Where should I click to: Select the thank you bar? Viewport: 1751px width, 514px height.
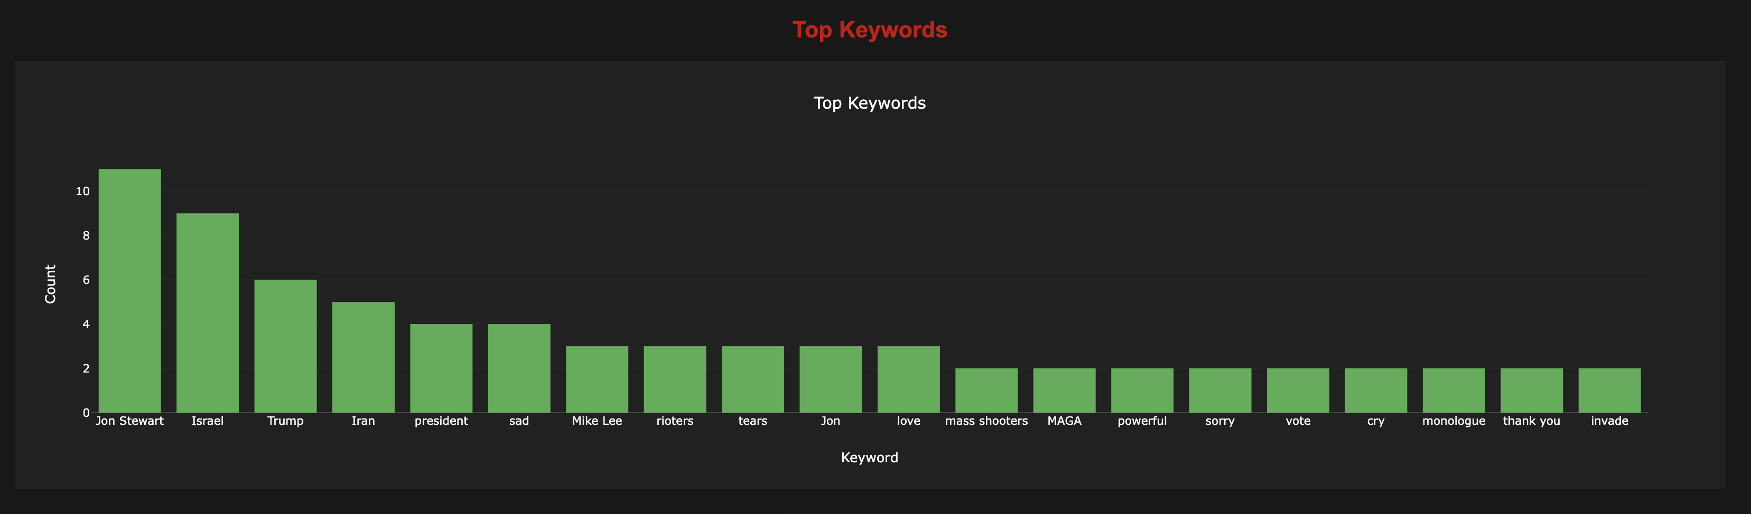(1531, 391)
